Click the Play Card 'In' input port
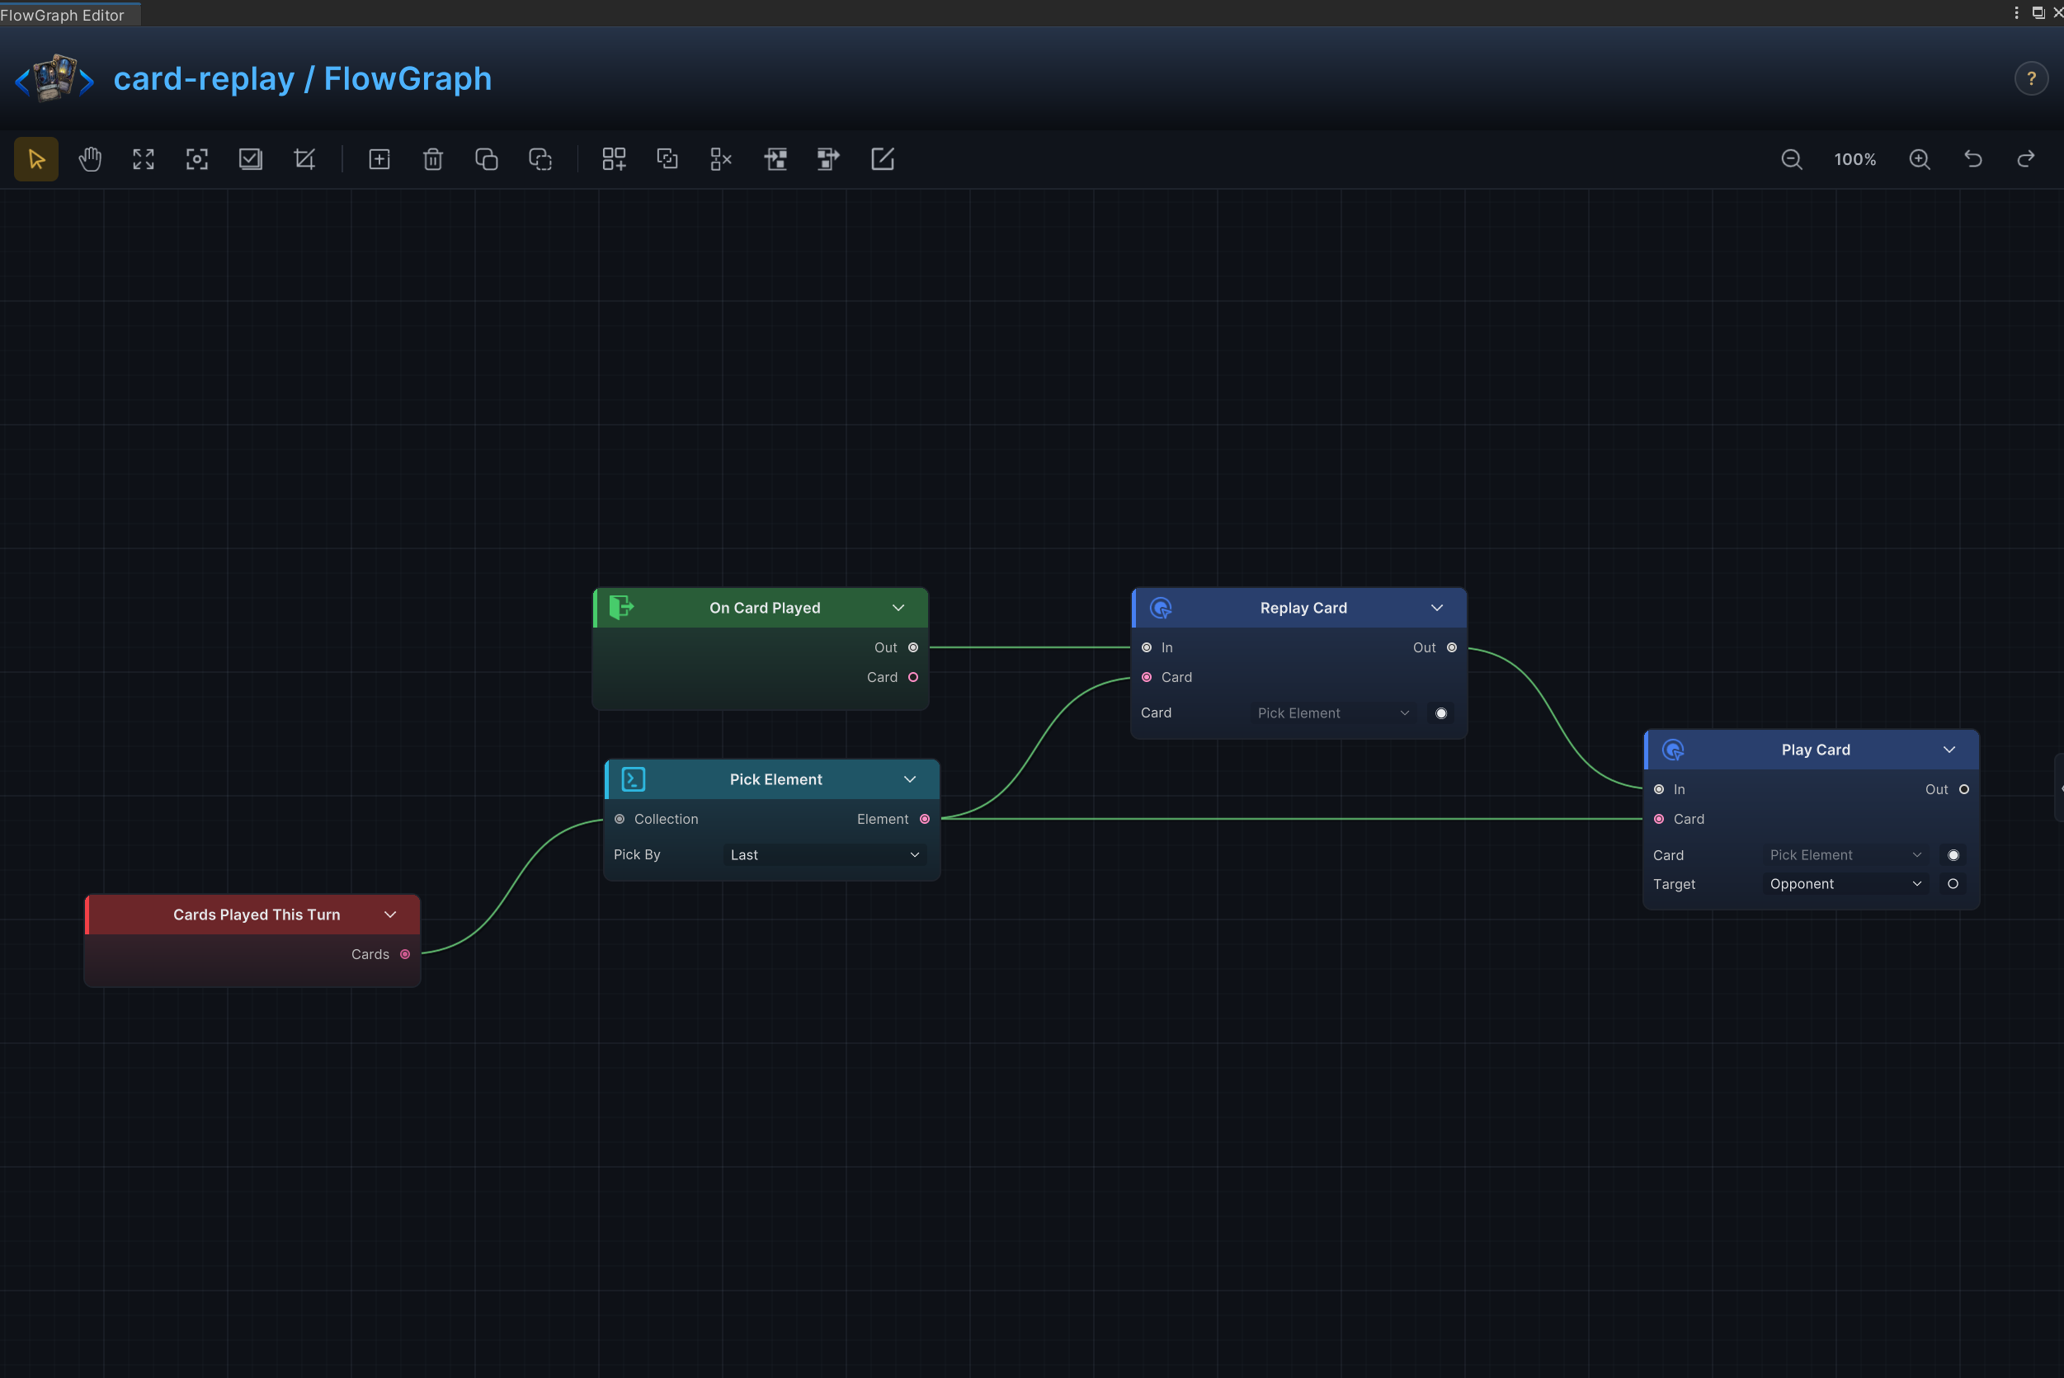The height and width of the screenshot is (1378, 2064). point(1659,789)
